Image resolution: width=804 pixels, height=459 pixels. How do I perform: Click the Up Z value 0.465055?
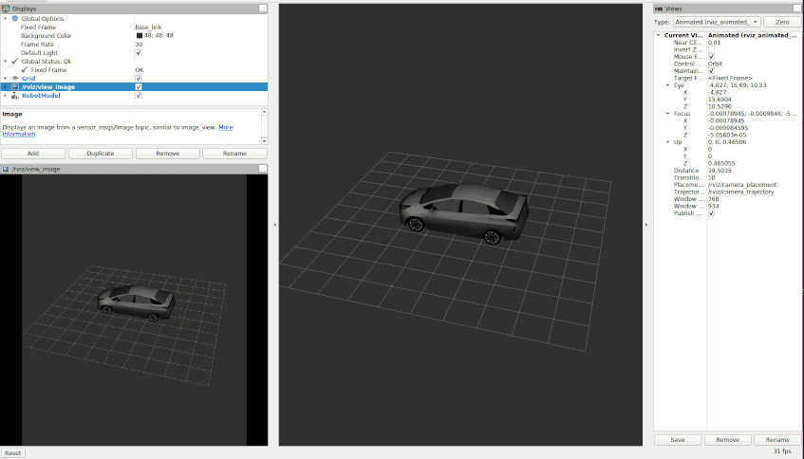[x=720, y=163]
